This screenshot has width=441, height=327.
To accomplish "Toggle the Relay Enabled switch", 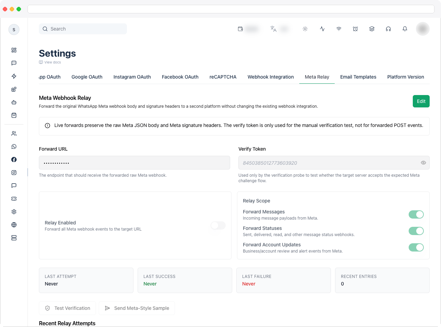I will (218, 225).
